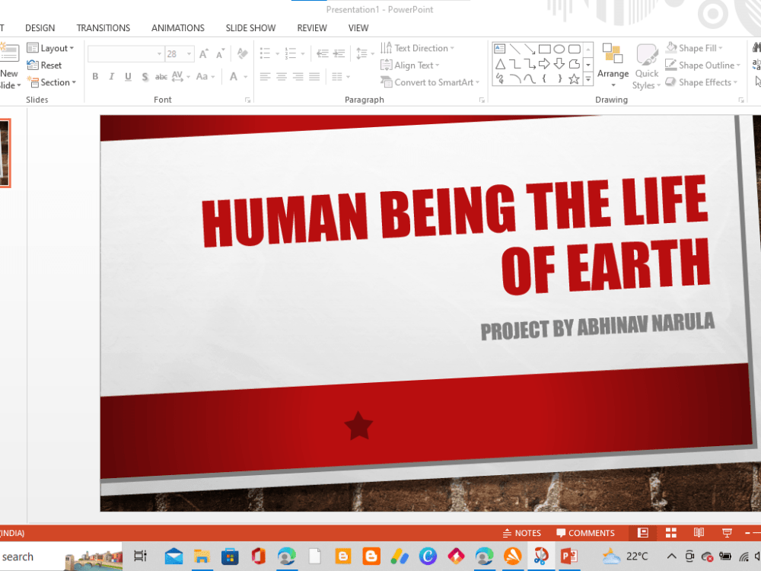Viewport: 761px width, 571px height.
Task: Open File Explorer from the taskbar
Action: pyautogui.click(x=202, y=557)
